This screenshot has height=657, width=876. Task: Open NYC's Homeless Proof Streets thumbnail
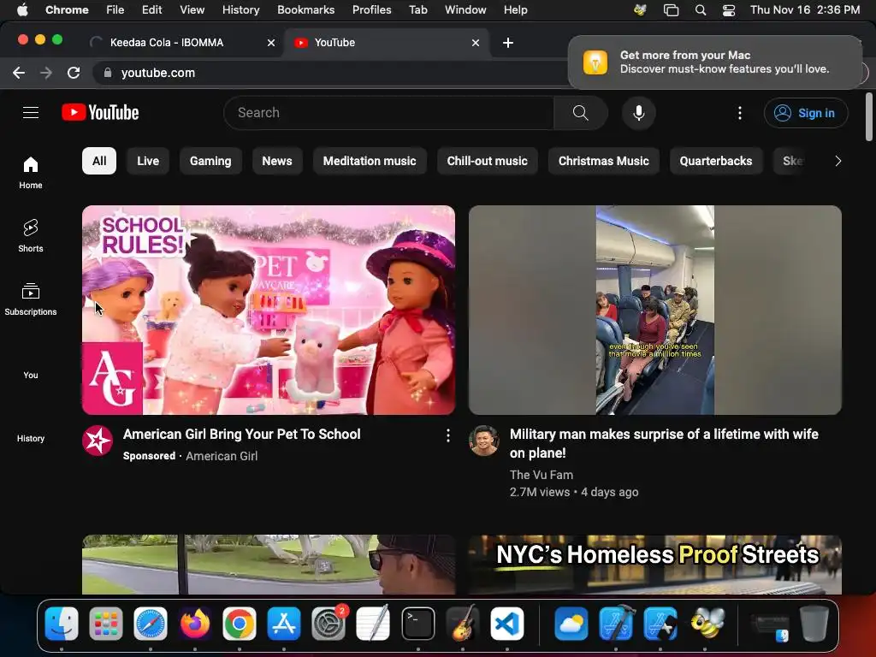click(655, 565)
